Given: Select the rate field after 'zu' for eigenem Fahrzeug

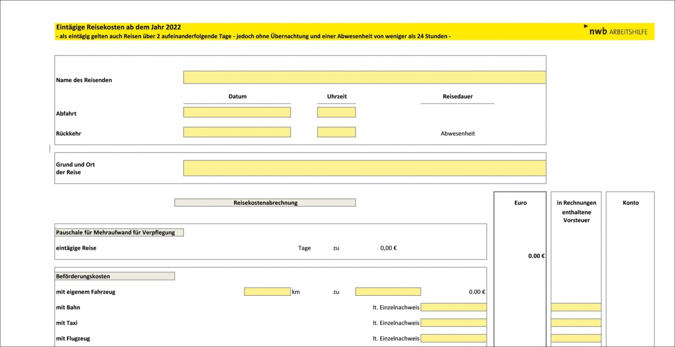Looking at the screenshot, I should pyautogui.click(x=388, y=292).
